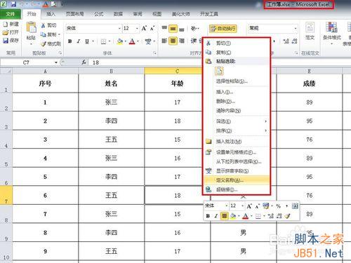Toggle center align in the mini toolbar
This screenshot has height=263, width=351.
[224, 216]
